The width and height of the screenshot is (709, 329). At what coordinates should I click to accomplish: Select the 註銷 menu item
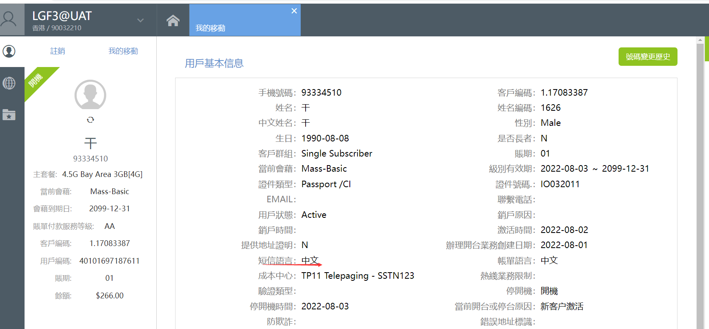pyautogui.click(x=58, y=51)
